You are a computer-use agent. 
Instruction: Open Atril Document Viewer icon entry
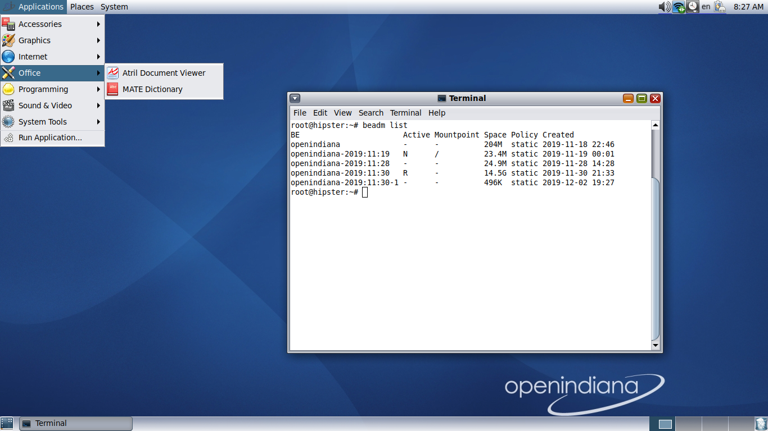click(113, 73)
